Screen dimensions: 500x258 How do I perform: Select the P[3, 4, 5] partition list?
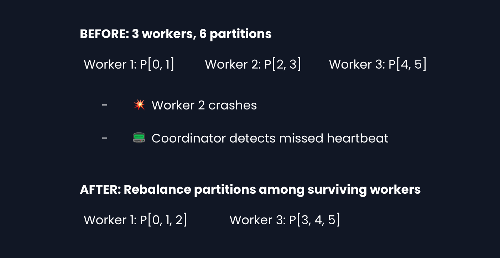coord(314,220)
